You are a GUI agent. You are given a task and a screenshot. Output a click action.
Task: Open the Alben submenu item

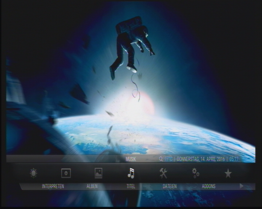(92, 187)
